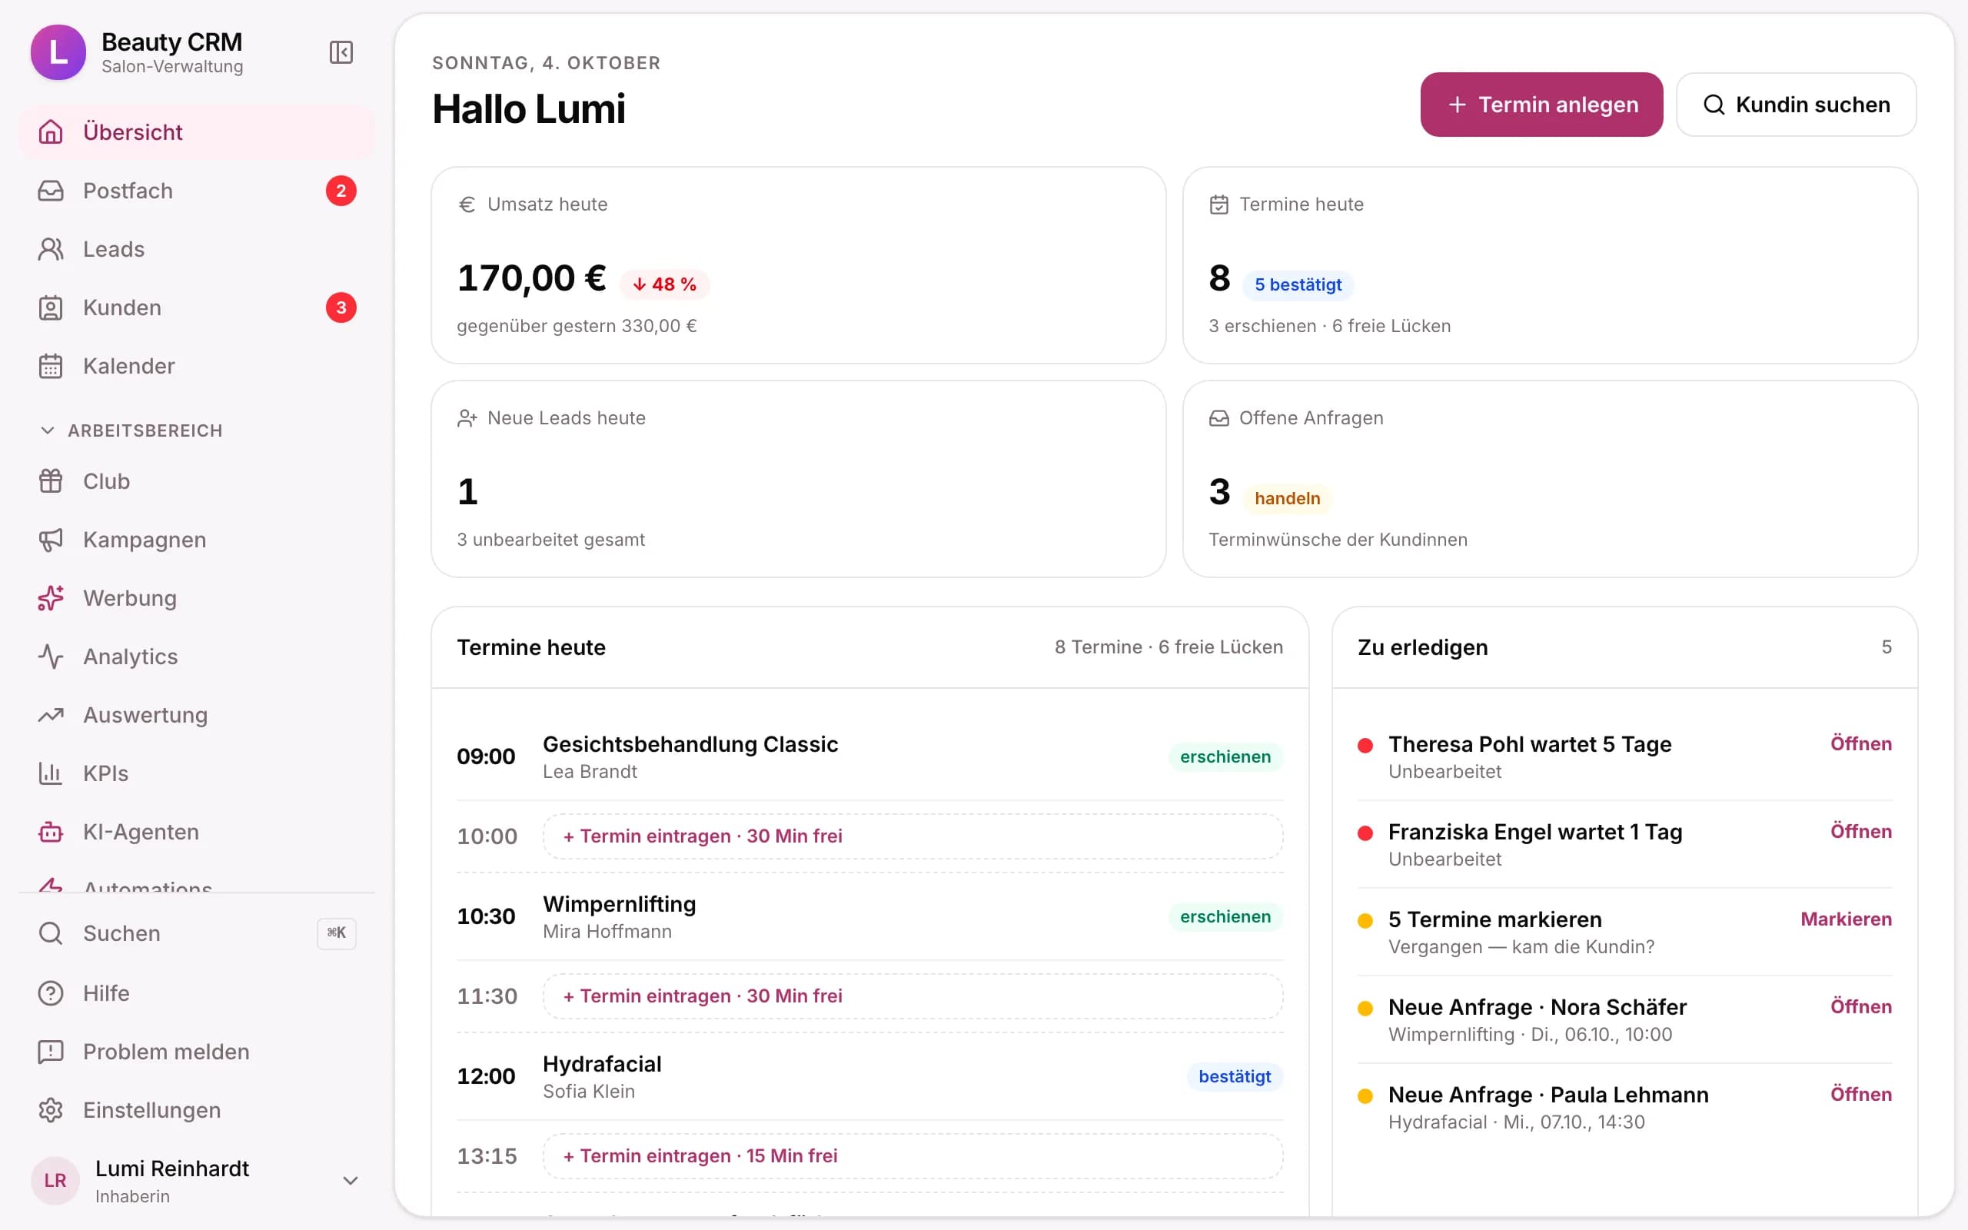Click the LR avatar at sidebar bottom
Image resolution: width=1968 pixels, height=1230 pixels.
[x=55, y=1180]
